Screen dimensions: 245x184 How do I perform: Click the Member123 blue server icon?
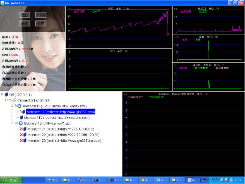point(25,140)
